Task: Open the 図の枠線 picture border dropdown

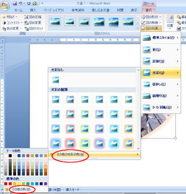Action: [151, 23]
